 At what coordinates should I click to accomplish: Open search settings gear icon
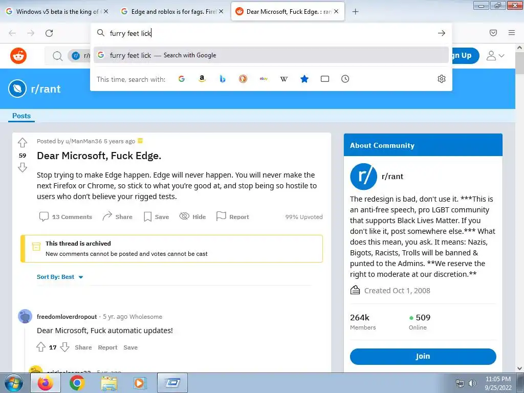tap(442, 79)
